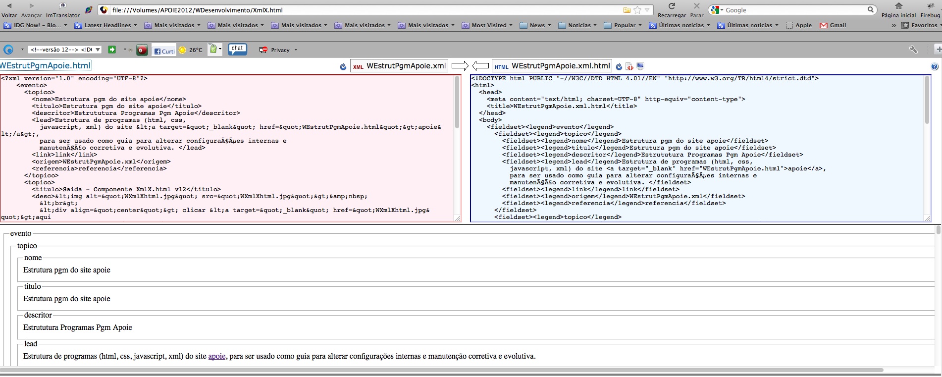Click the apoie link in lead text
942x377 pixels.
(216, 356)
